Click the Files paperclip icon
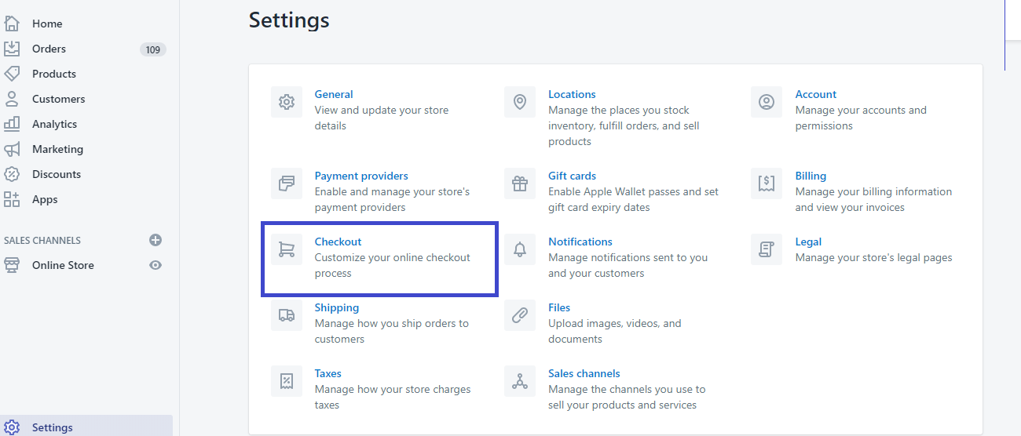This screenshot has height=436, width=1021. [x=520, y=315]
